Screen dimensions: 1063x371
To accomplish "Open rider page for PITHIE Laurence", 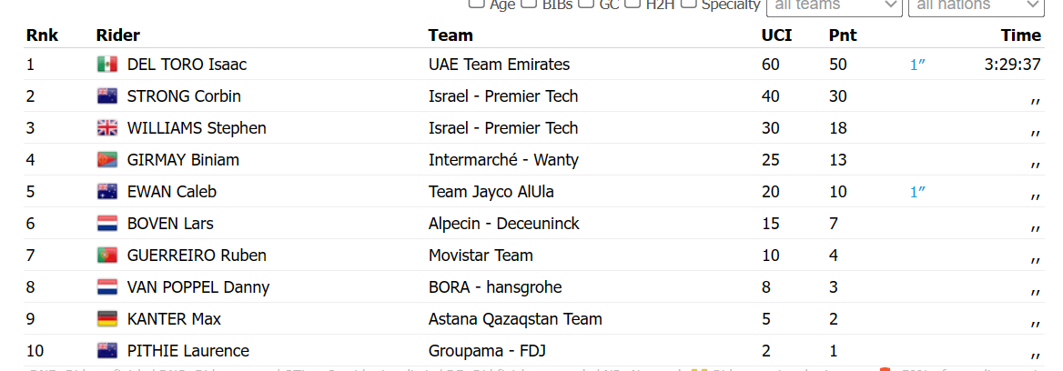I will point(188,351).
